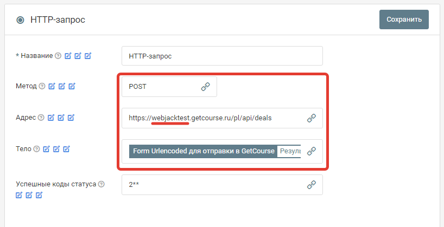Click the first edit icon under Успешные коды статуса

click(x=19, y=194)
